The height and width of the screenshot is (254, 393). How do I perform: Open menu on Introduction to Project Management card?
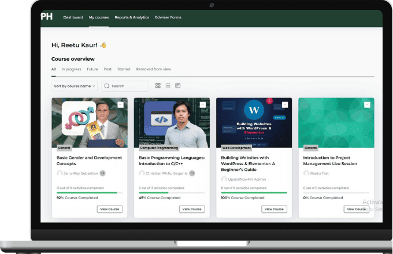367,104
